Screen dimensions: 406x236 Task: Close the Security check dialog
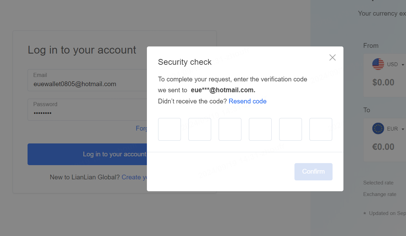[333, 57]
